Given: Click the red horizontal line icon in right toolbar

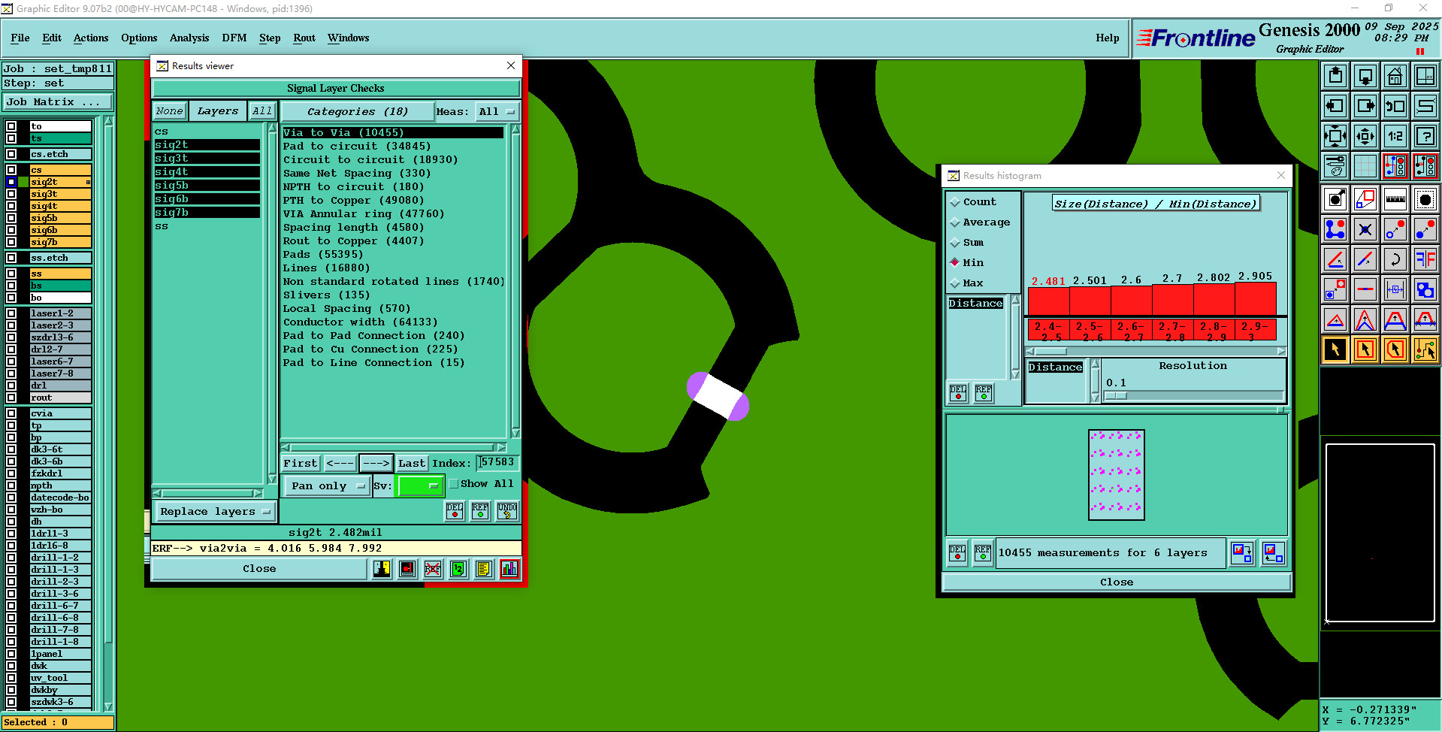Looking at the screenshot, I should 1365,289.
